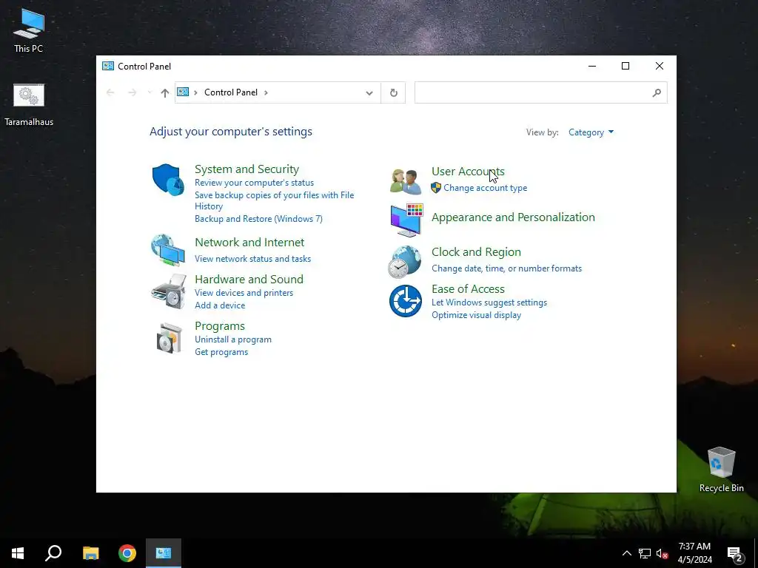
Task: Launch File Explorer from the taskbar
Action: point(90,553)
